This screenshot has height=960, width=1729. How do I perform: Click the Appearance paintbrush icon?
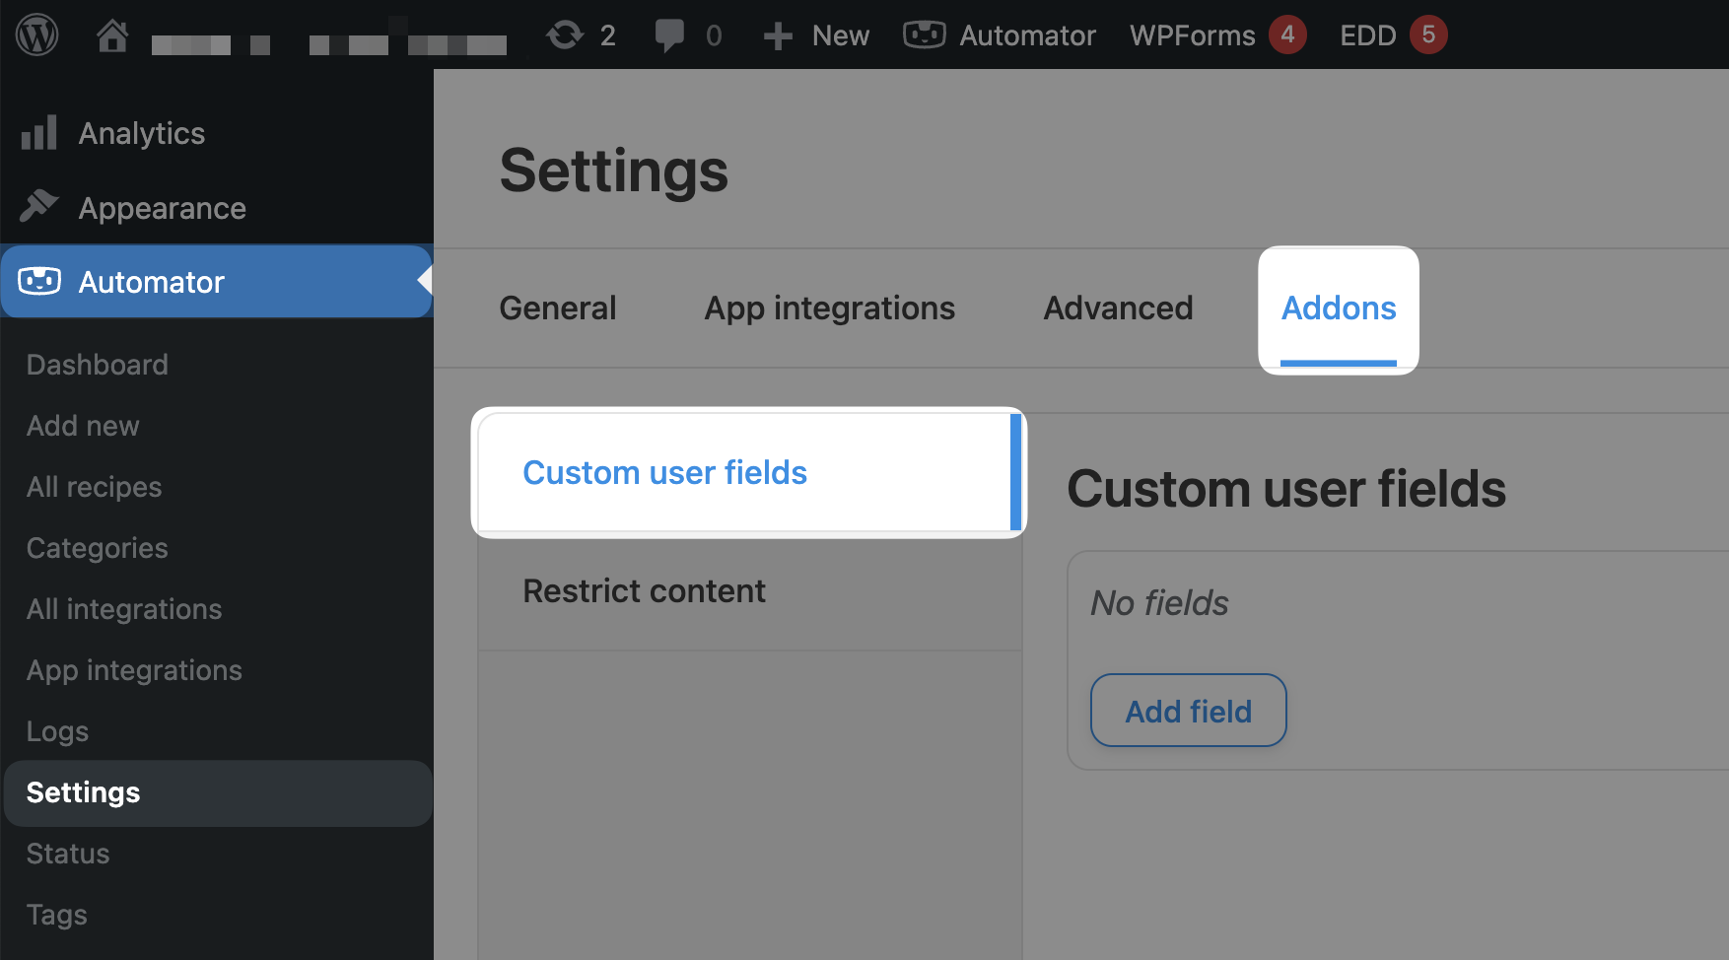click(x=39, y=207)
